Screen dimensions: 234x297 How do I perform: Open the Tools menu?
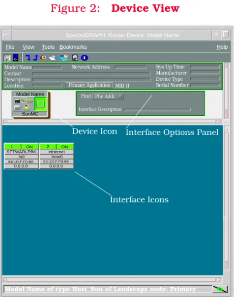pos(48,47)
